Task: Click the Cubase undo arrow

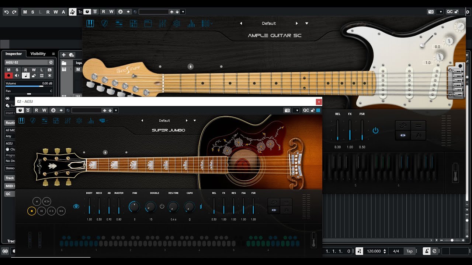Action: point(6,12)
